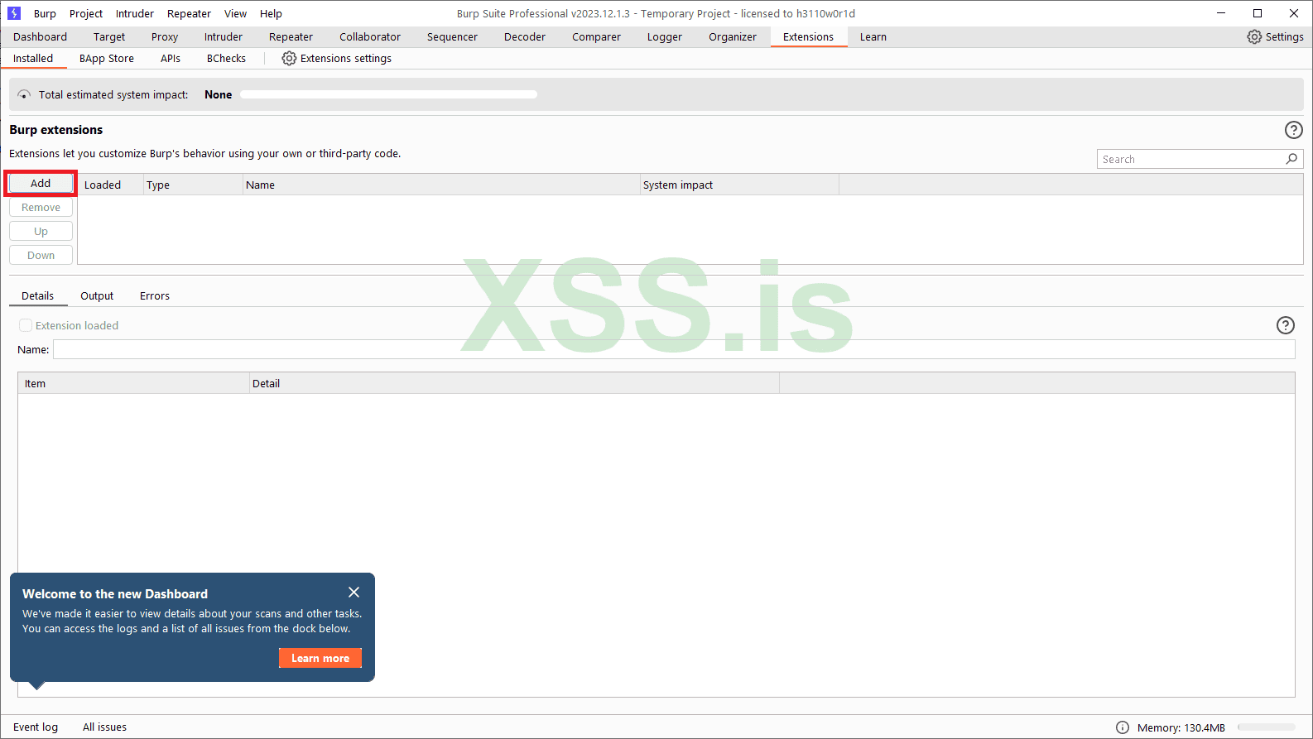
Task: Click the Add extension button
Action: point(41,183)
